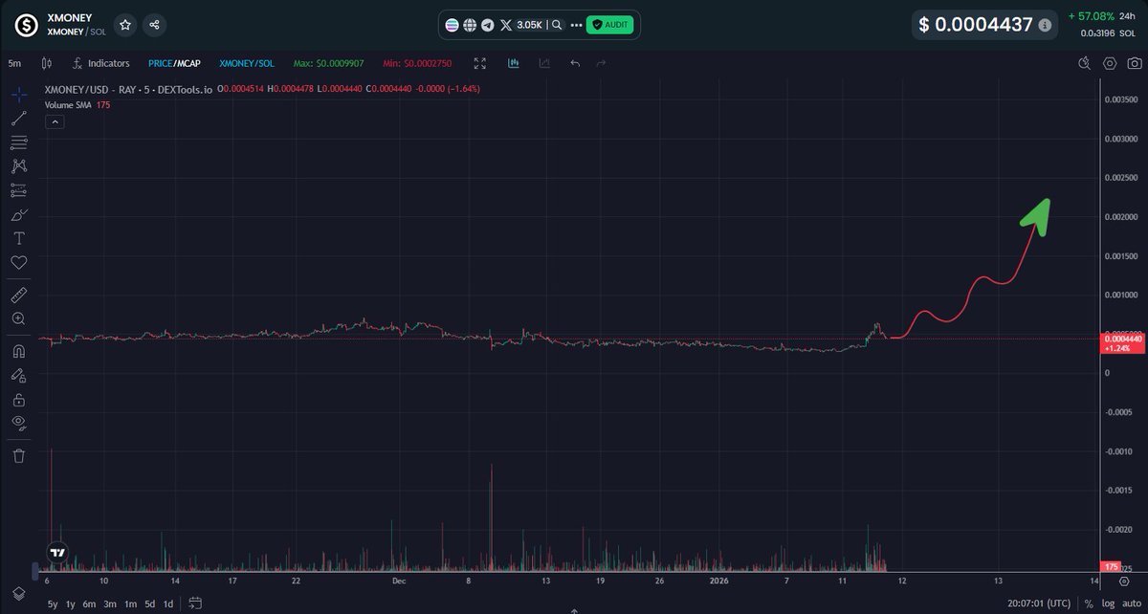1148x614 pixels.
Task: Open the X (Twitter) profile icon
Action: click(x=505, y=25)
